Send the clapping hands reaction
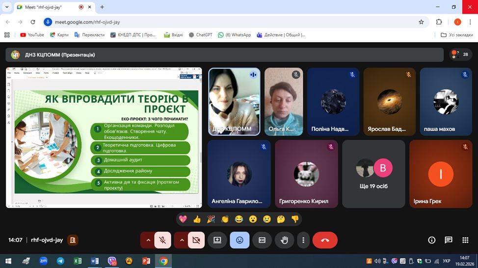This screenshot has height=268, width=478. tap(225, 219)
